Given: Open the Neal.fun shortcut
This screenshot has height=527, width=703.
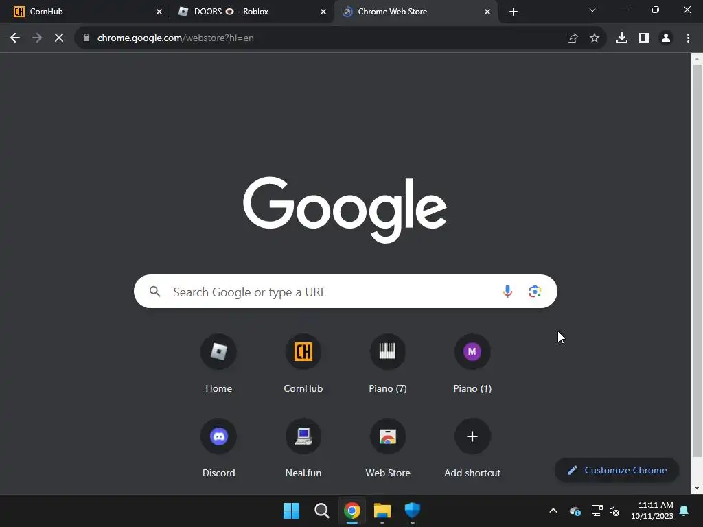Looking at the screenshot, I should tap(303, 448).
